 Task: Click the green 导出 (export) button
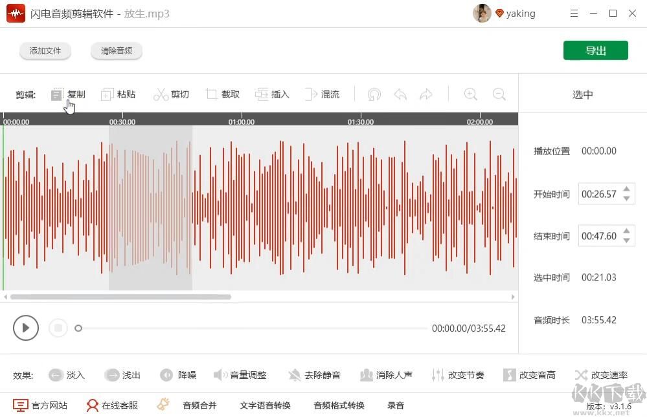point(595,50)
